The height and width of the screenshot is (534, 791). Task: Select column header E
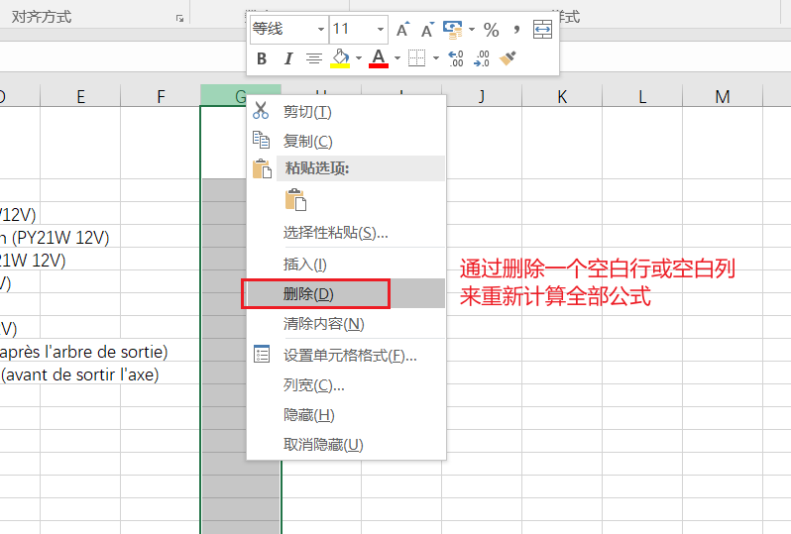tap(80, 96)
